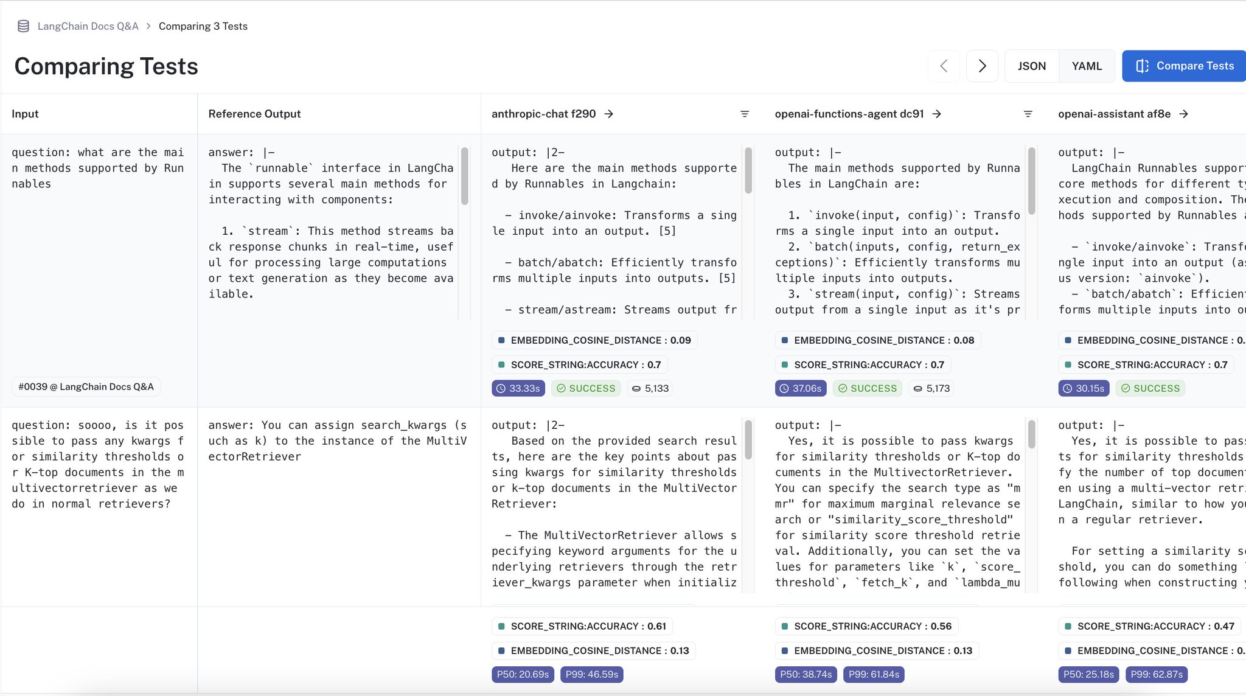Click the Reference Output column header
This screenshot has height=696, width=1246.
click(254, 114)
